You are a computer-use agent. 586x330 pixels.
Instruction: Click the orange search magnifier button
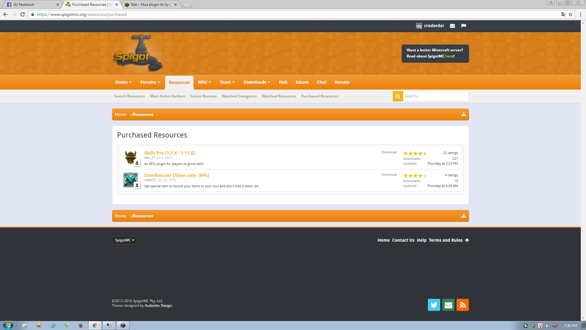pos(398,96)
